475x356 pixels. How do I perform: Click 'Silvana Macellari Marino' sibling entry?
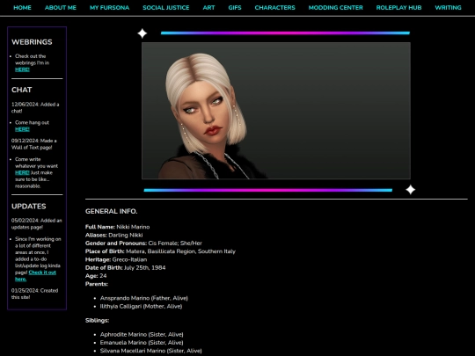point(151,351)
